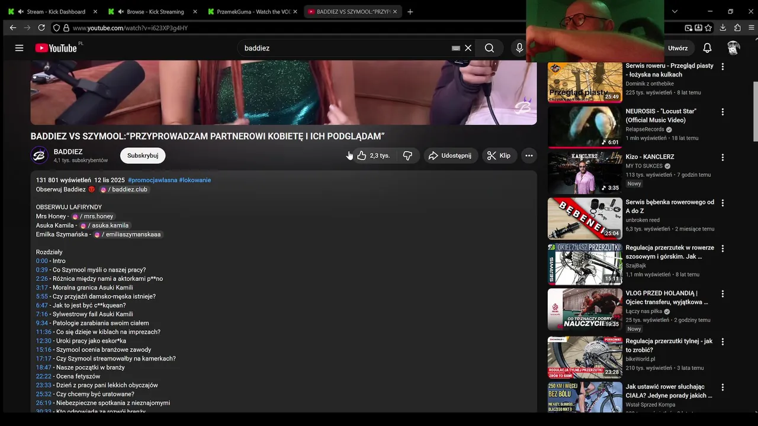The image size is (758, 426).
Task: Open browser extensions puzzle icon
Action: 737,28
